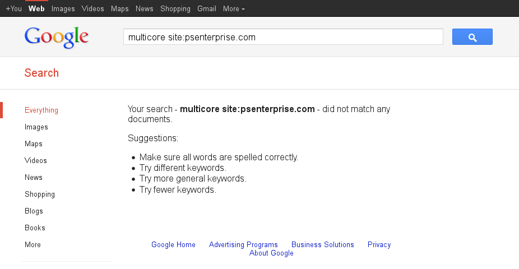Screen dimensions: 519x269
Task: Switch to Images in top navigation bar
Action: click(x=63, y=9)
